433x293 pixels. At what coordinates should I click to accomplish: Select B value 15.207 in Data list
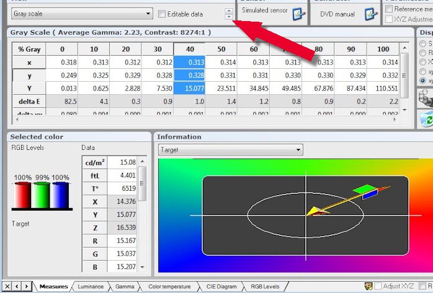122,267
